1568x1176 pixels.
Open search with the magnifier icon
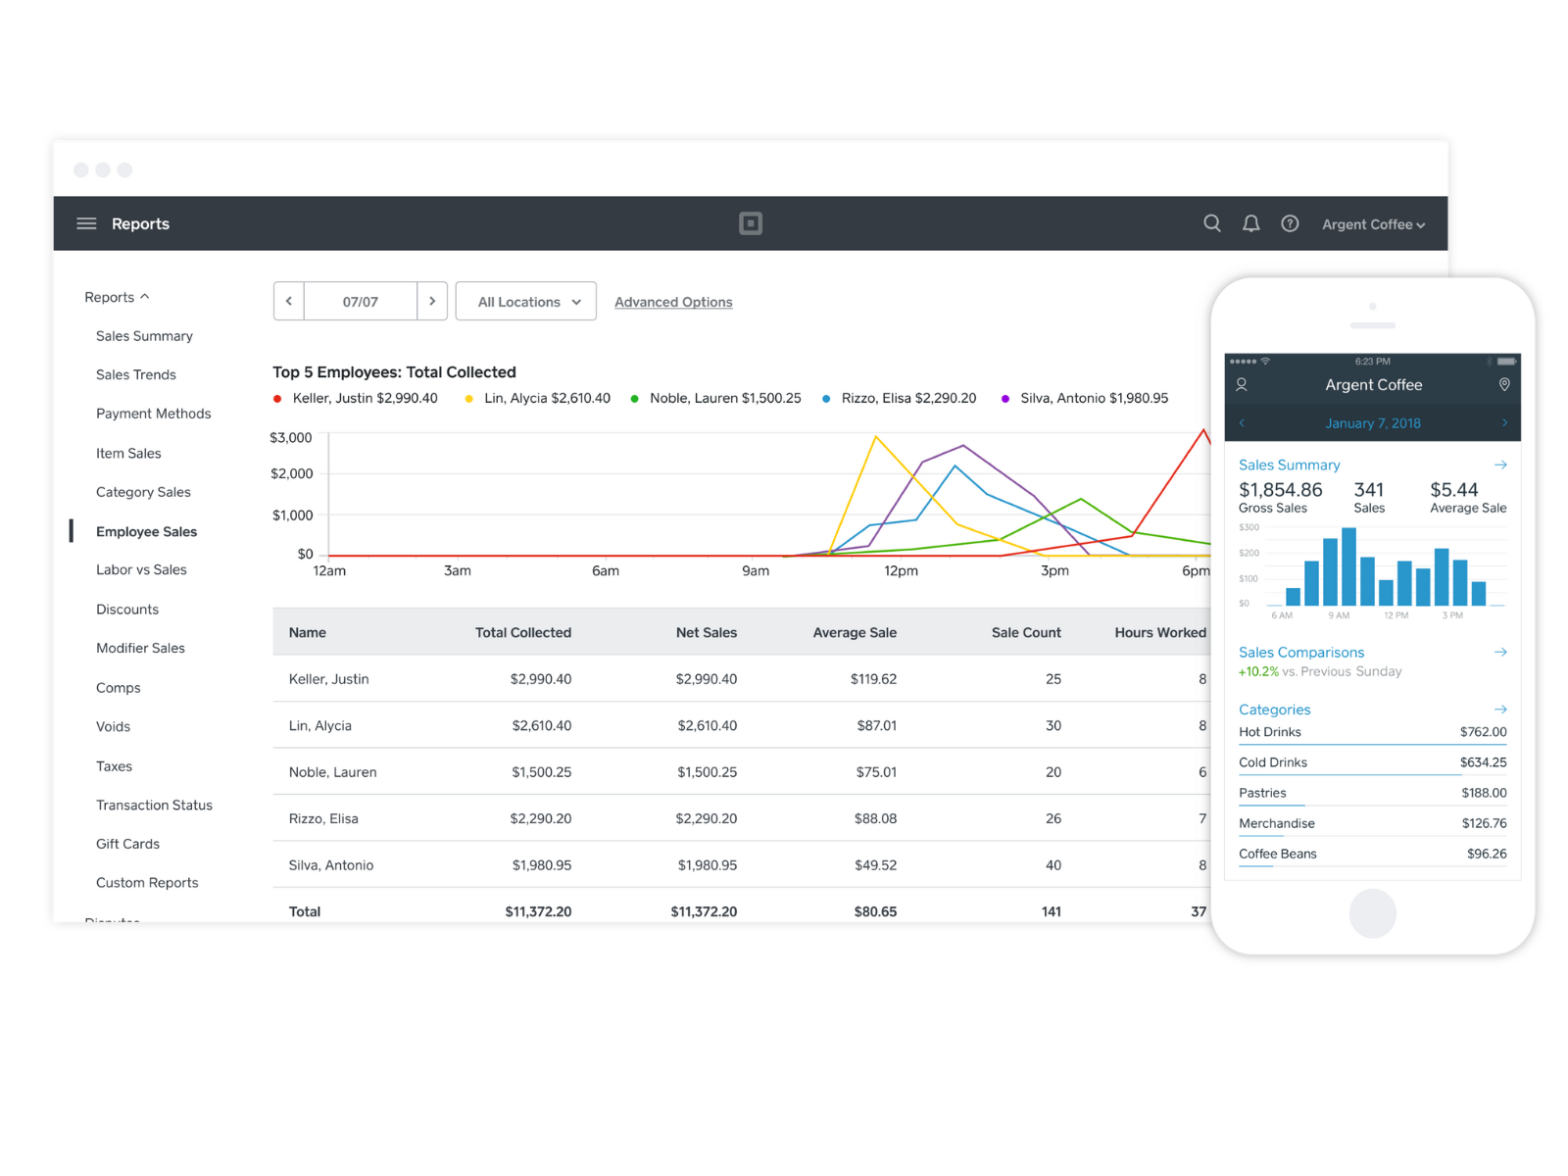1212,223
